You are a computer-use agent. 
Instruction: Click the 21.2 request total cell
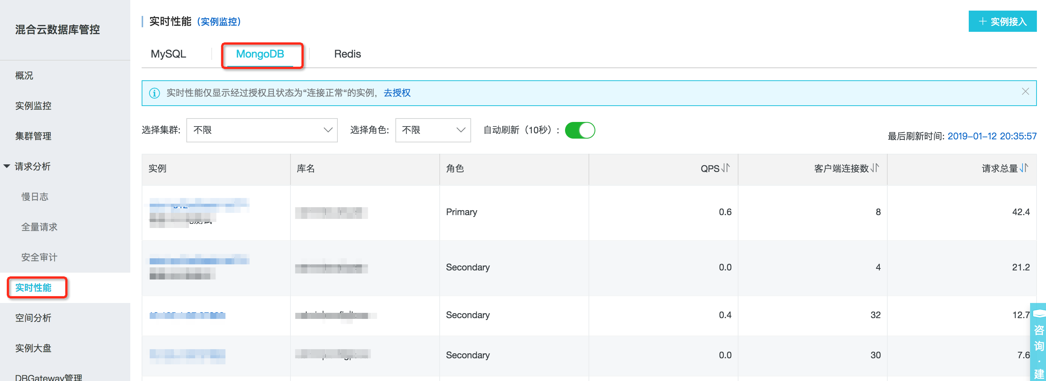[x=1021, y=267]
